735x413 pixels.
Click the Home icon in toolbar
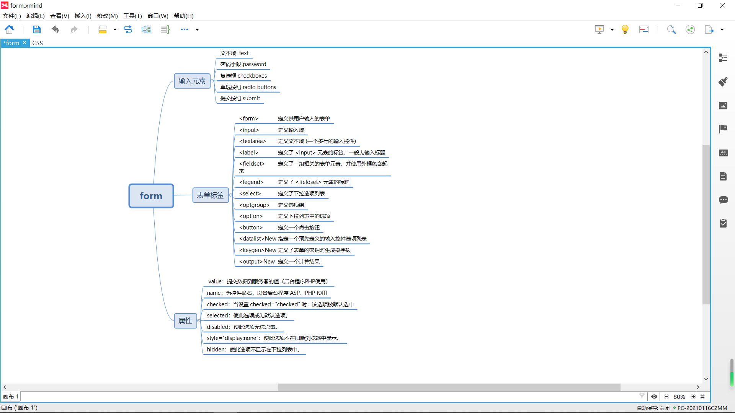tap(9, 29)
